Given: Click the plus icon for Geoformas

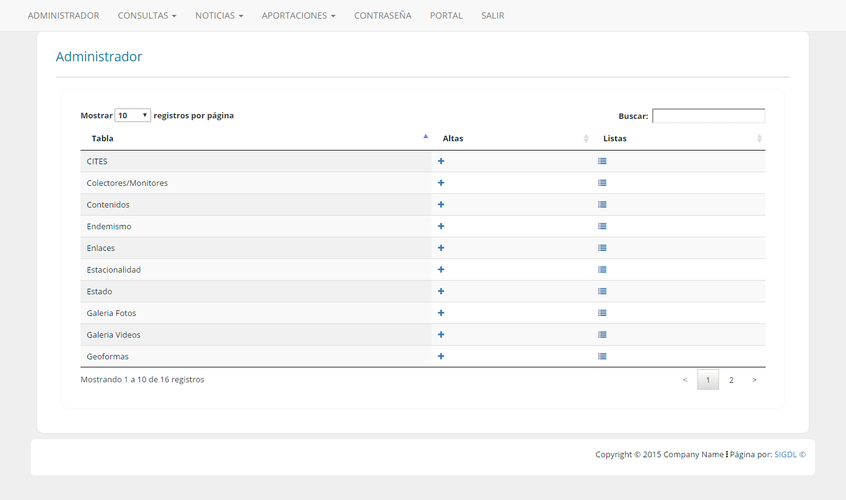Looking at the screenshot, I should point(441,356).
